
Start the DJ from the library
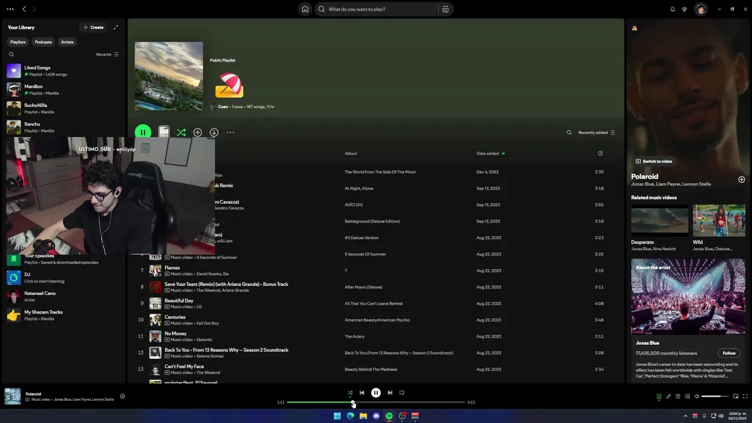point(63,278)
